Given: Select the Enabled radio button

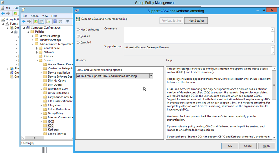Looking at the screenshot, I should 78,36.
